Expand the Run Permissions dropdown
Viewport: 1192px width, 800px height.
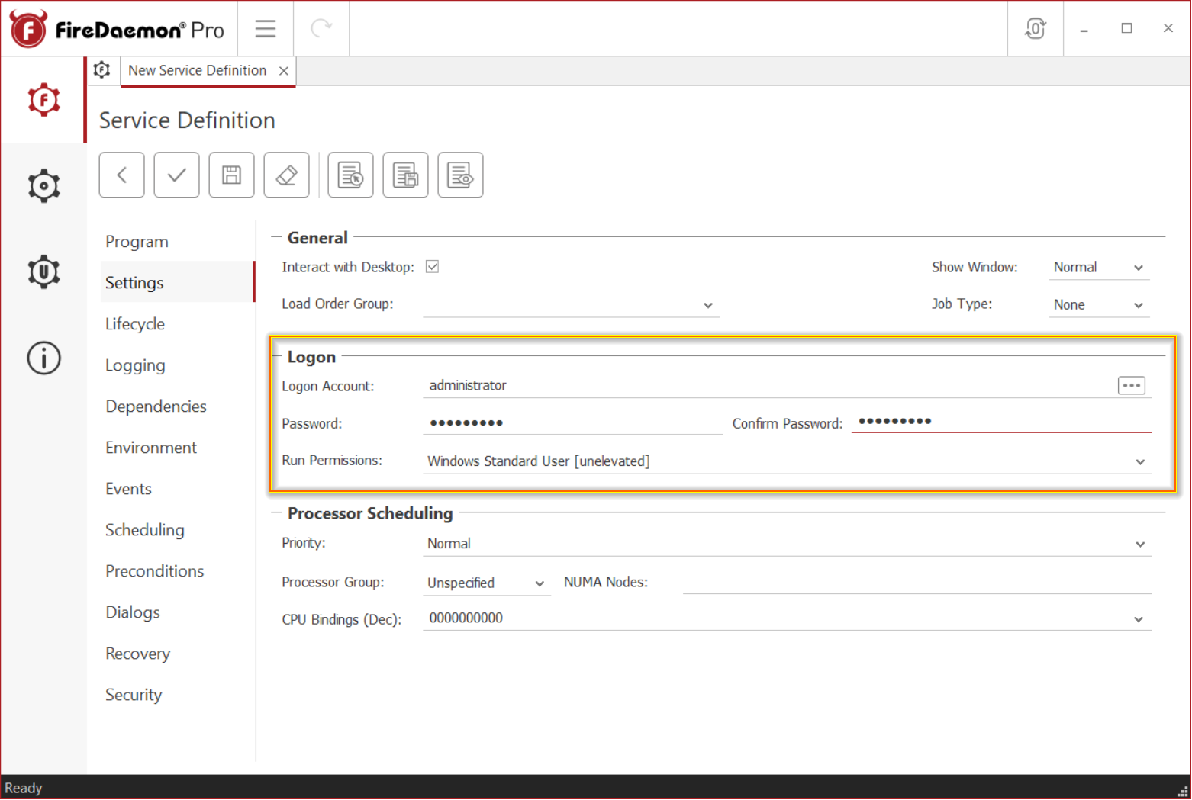point(1140,462)
